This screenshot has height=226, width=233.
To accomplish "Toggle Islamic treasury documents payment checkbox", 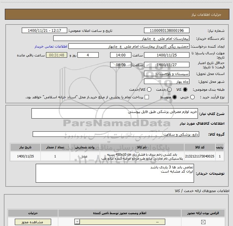I will (x=147, y=97).
